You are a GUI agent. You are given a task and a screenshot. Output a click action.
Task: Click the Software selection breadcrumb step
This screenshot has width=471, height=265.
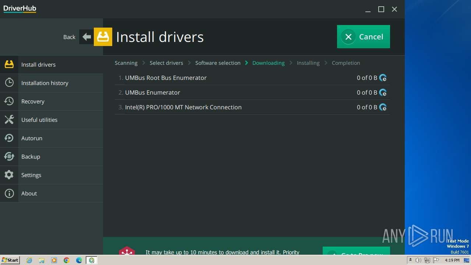[218, 63]
